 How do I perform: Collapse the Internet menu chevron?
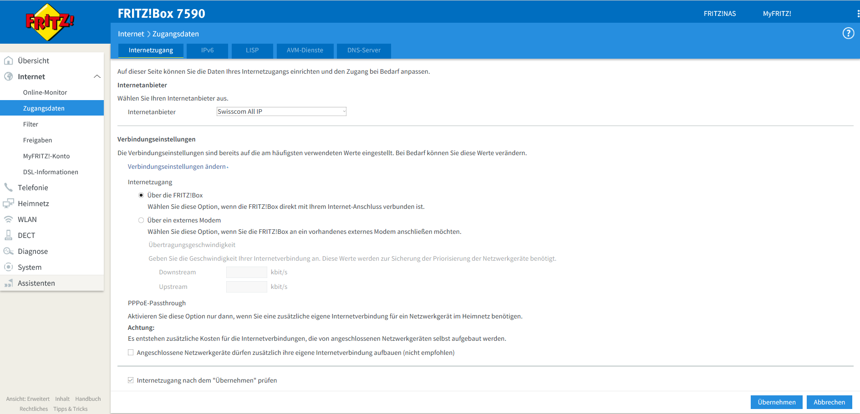tap(97, 76)
